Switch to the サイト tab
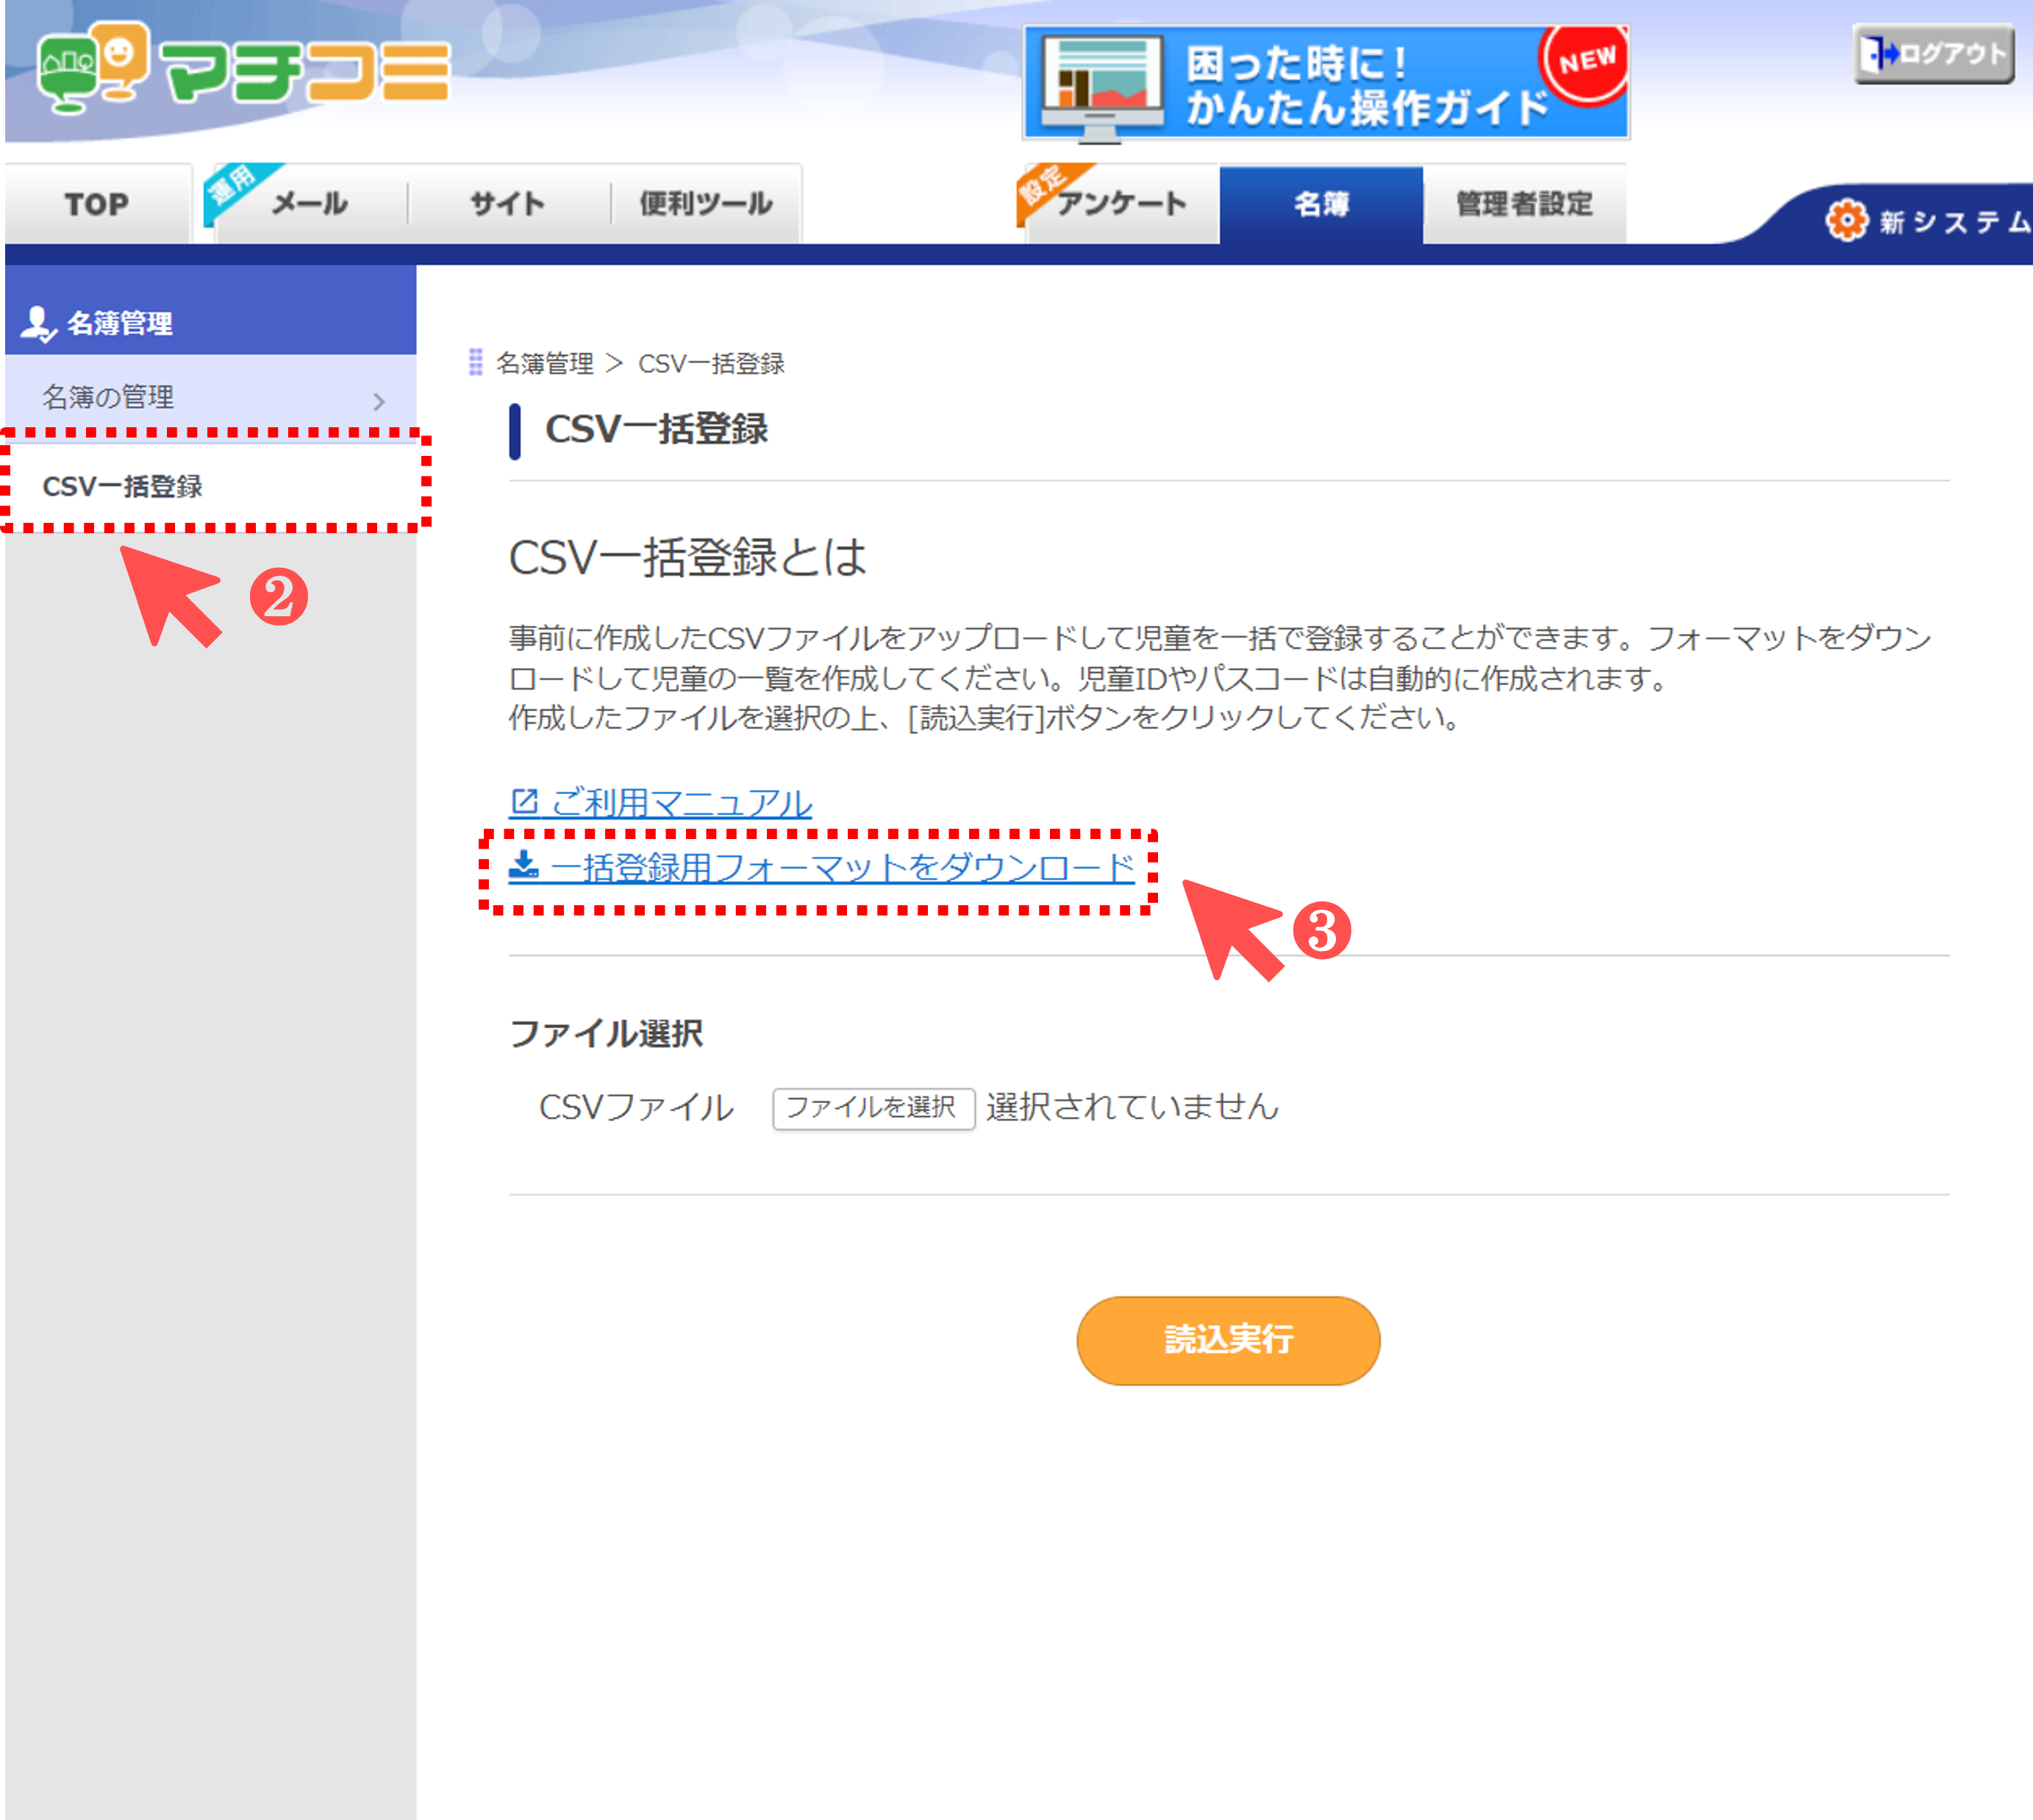 tap(509, 204)
